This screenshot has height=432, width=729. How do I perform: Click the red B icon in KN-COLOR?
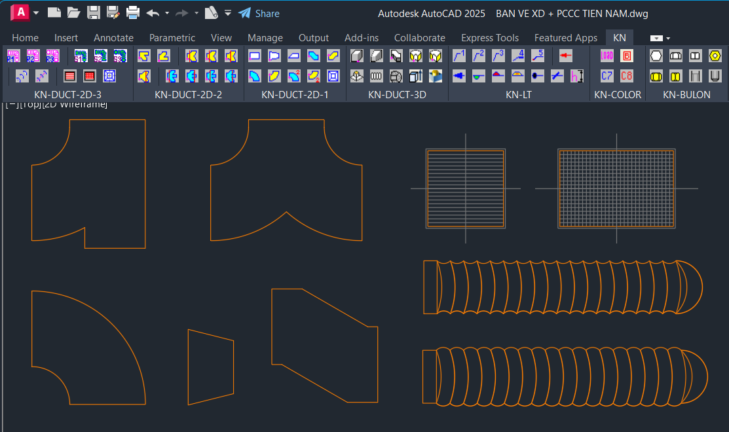[627, 56]
